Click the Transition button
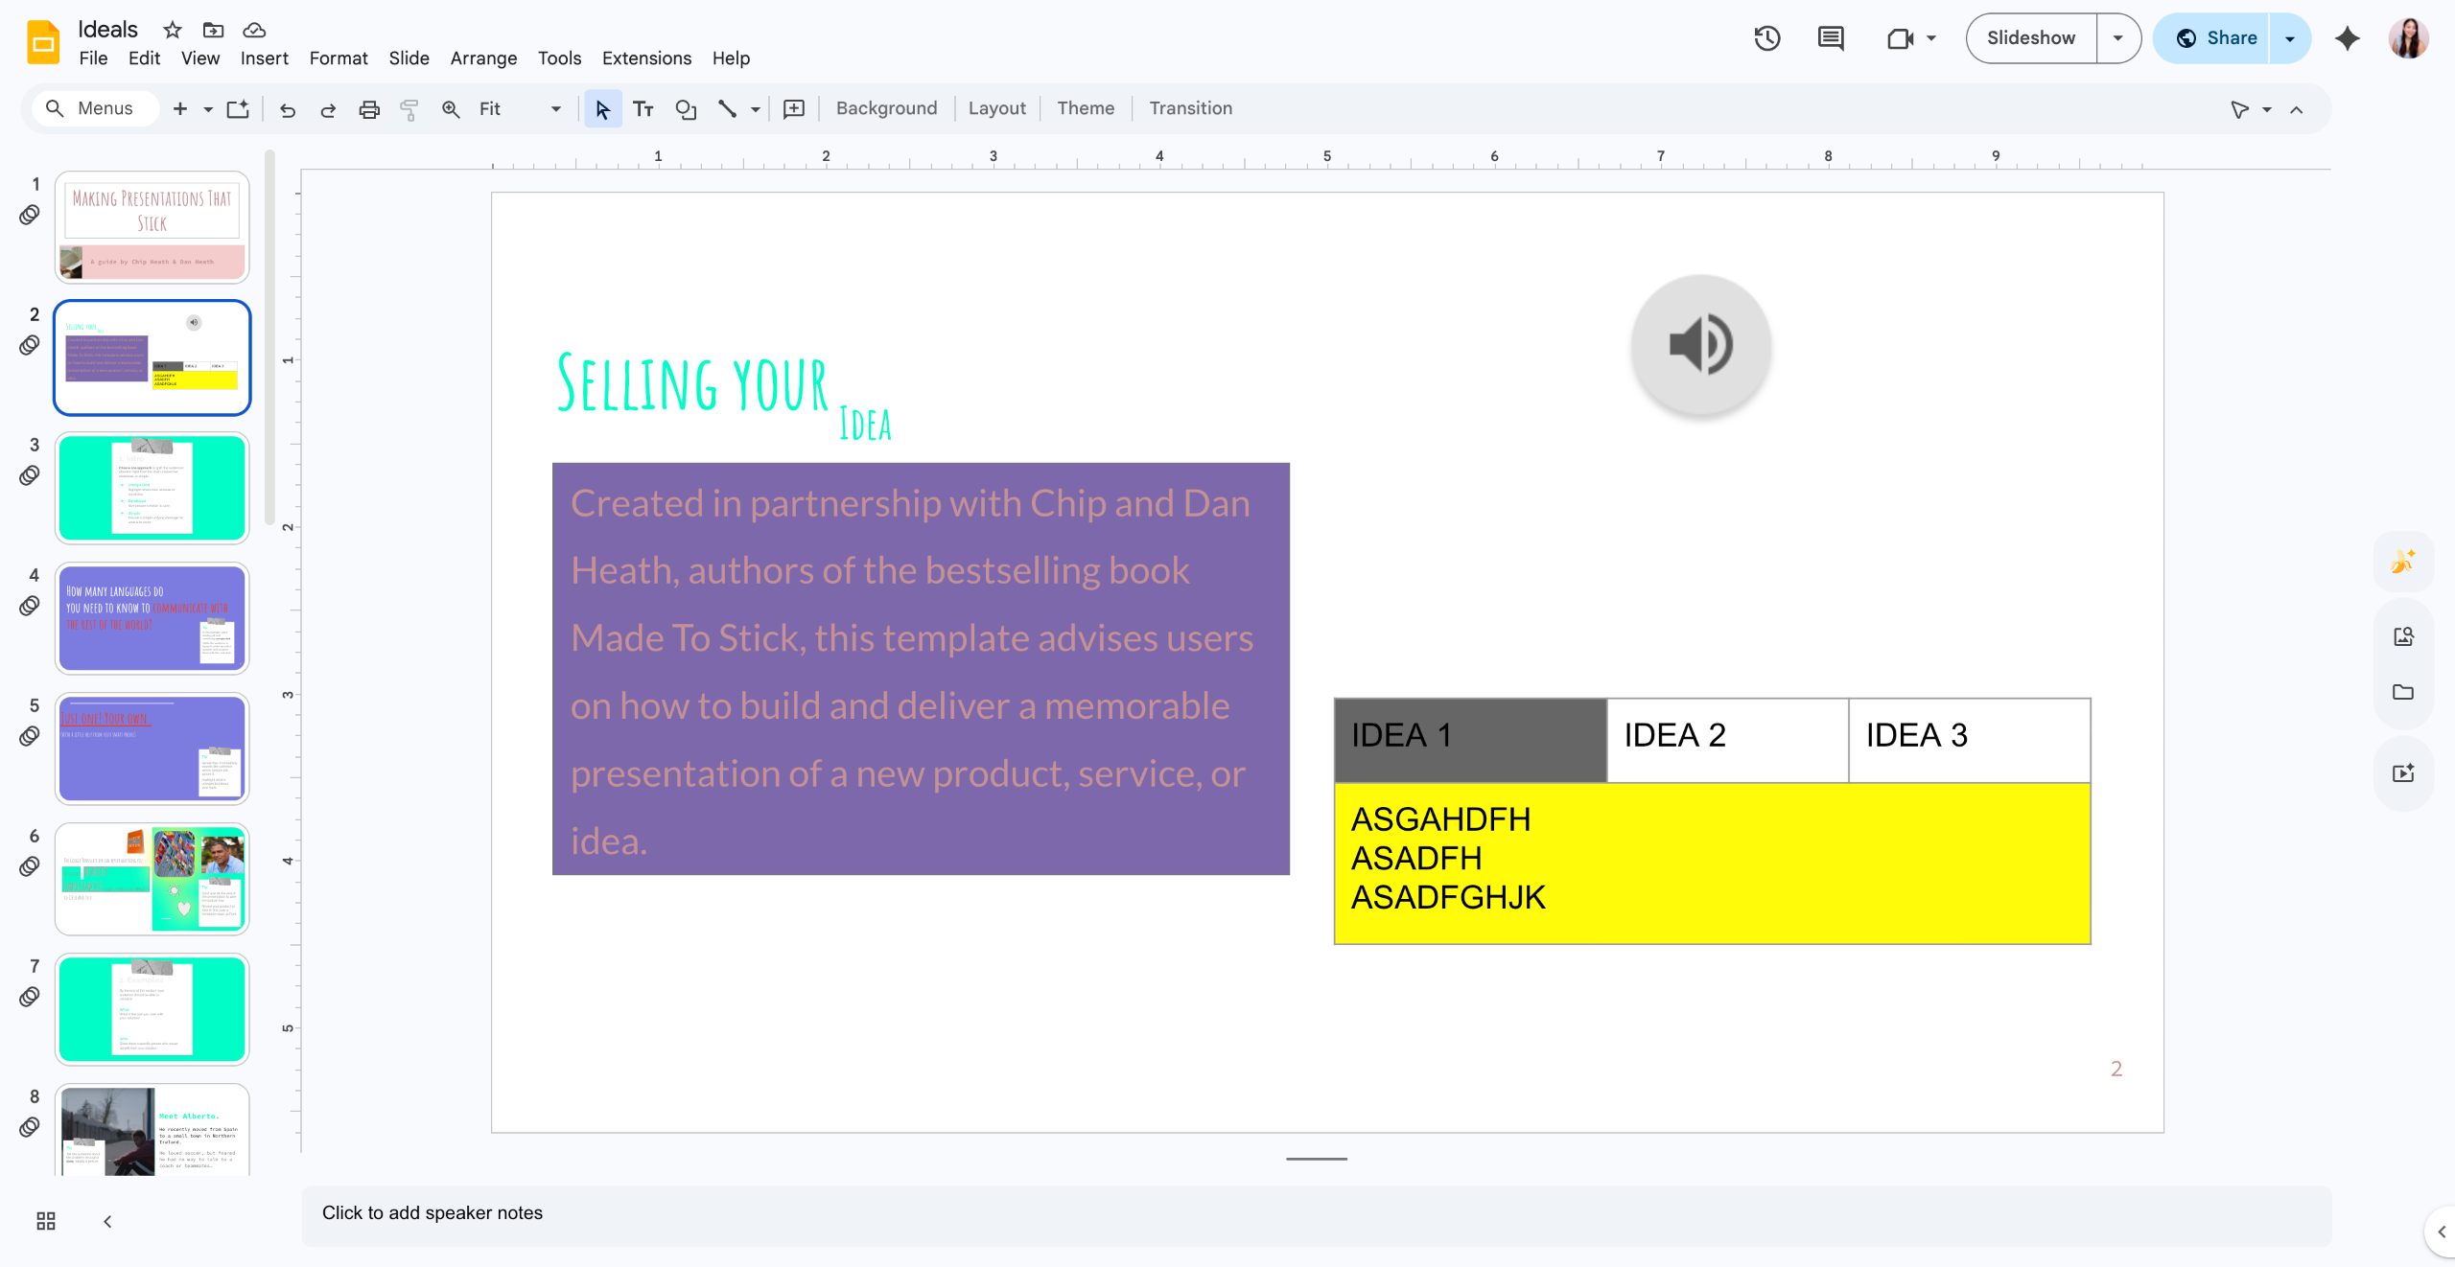 point(1191,108)
